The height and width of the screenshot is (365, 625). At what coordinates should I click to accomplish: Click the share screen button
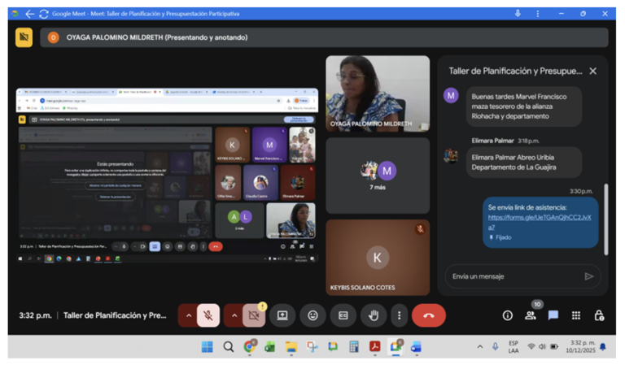282,315
